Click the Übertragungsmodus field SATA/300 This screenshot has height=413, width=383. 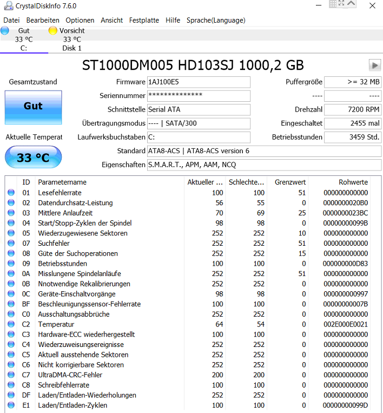pos(199,123)
